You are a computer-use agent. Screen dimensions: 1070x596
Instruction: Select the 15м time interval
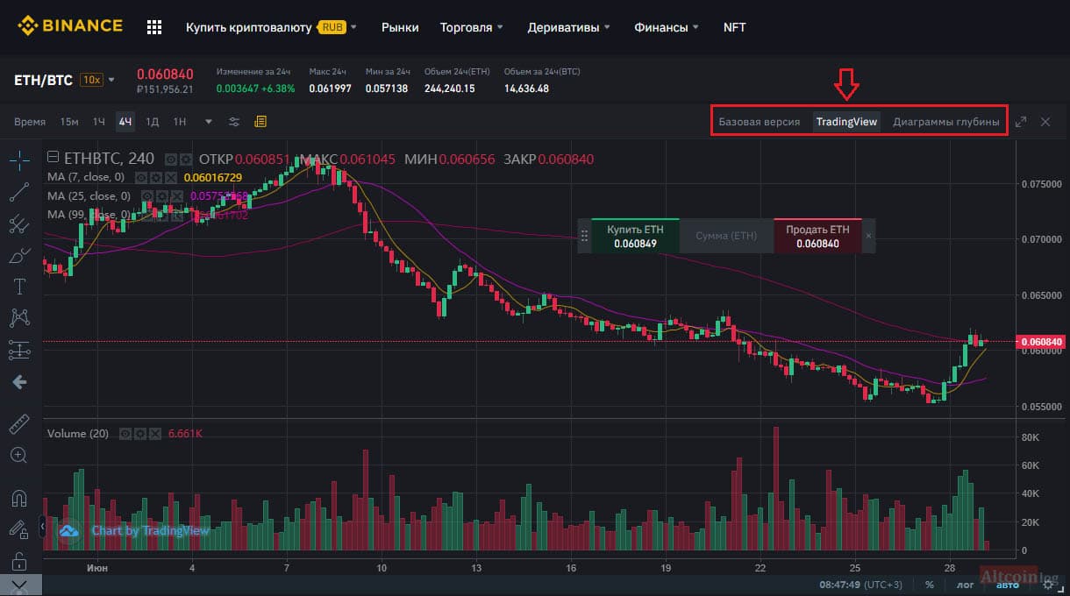69,122
